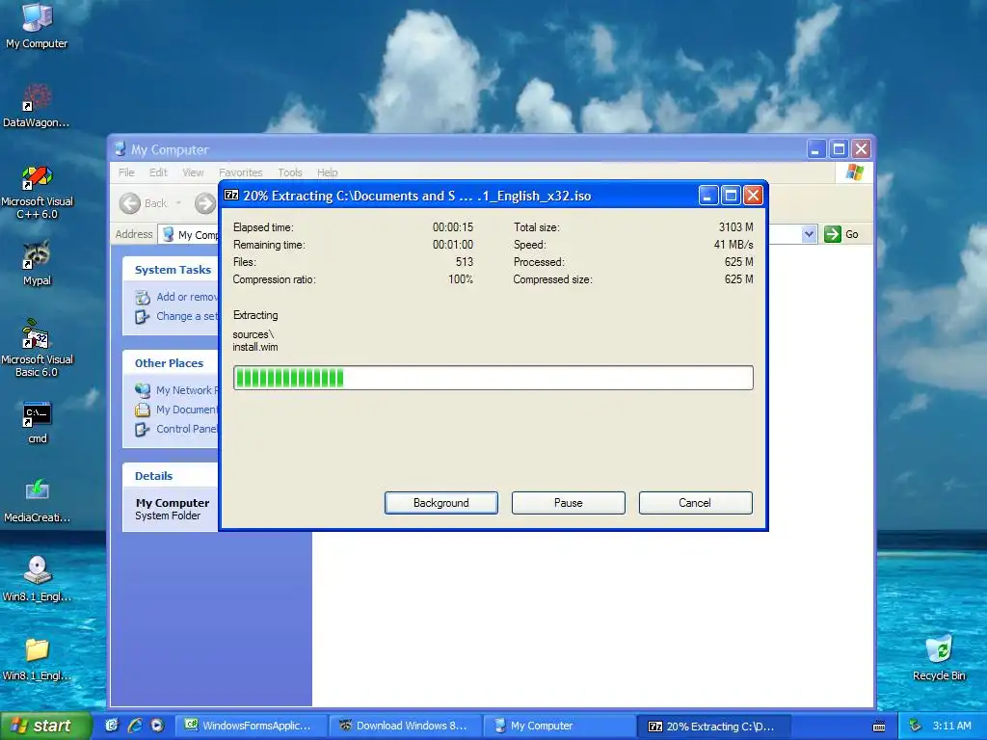This screenshot has width=987, height=740.
Task: Click the Speed value 41 MB/s
Action: [734, 245]
